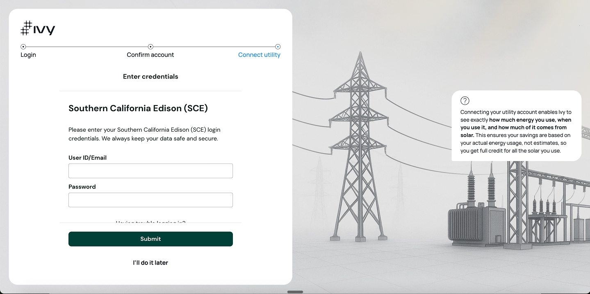Click the 'Please enter your Southern California Edison' text

click(x=144, y=134)
